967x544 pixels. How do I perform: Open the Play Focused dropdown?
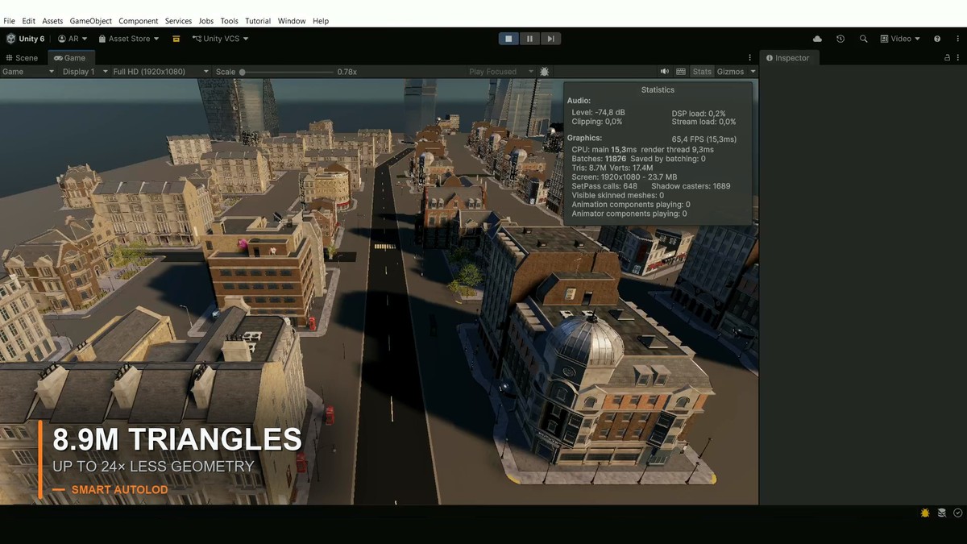(501, 72)
